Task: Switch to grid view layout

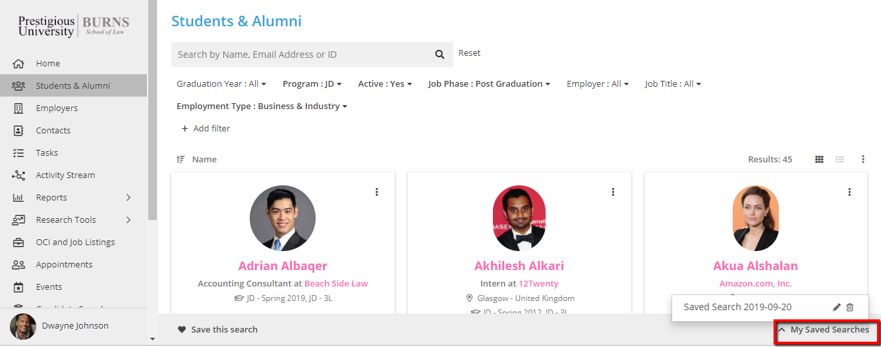Action: click(x=819, y=159)
